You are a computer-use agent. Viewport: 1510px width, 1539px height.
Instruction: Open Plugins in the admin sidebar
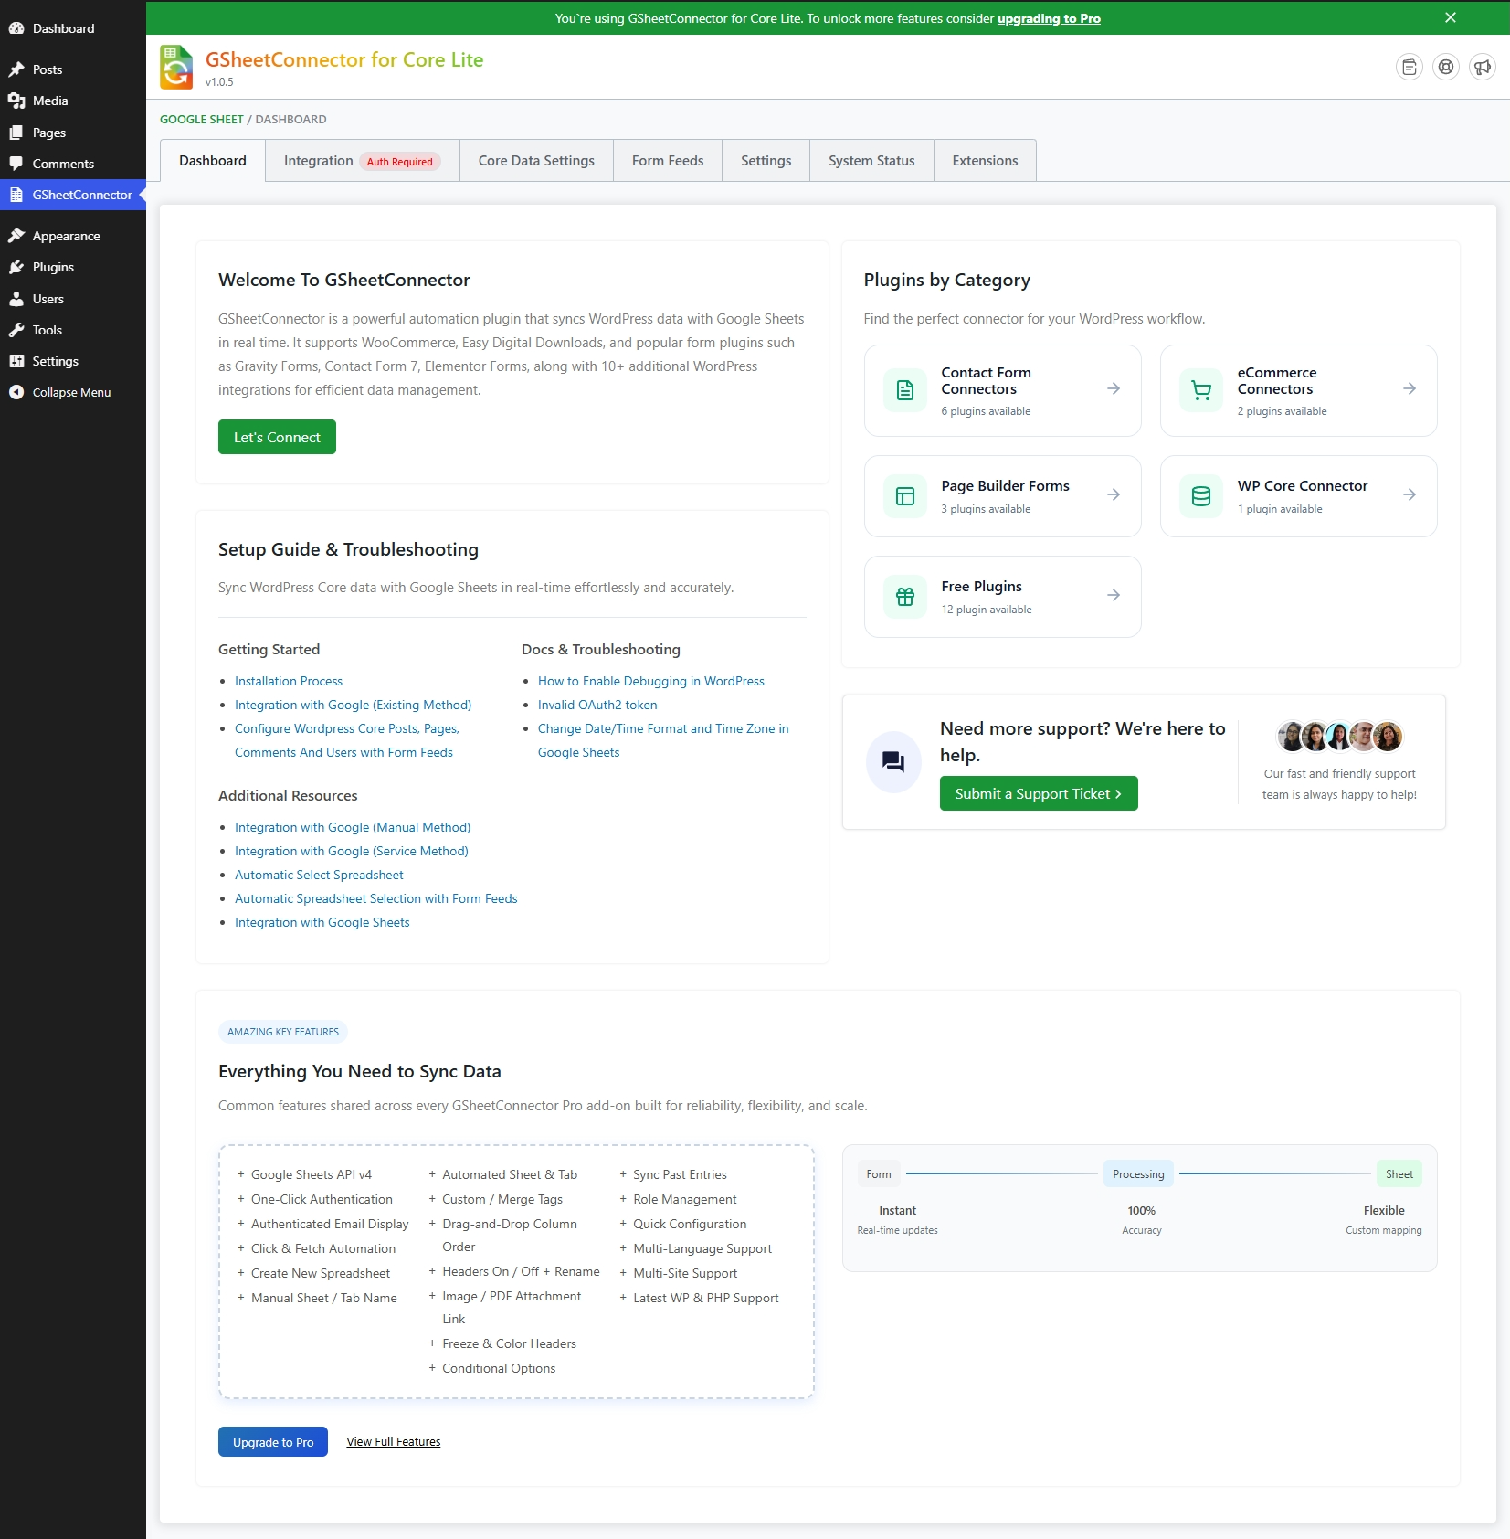click(x=73, y=267)
